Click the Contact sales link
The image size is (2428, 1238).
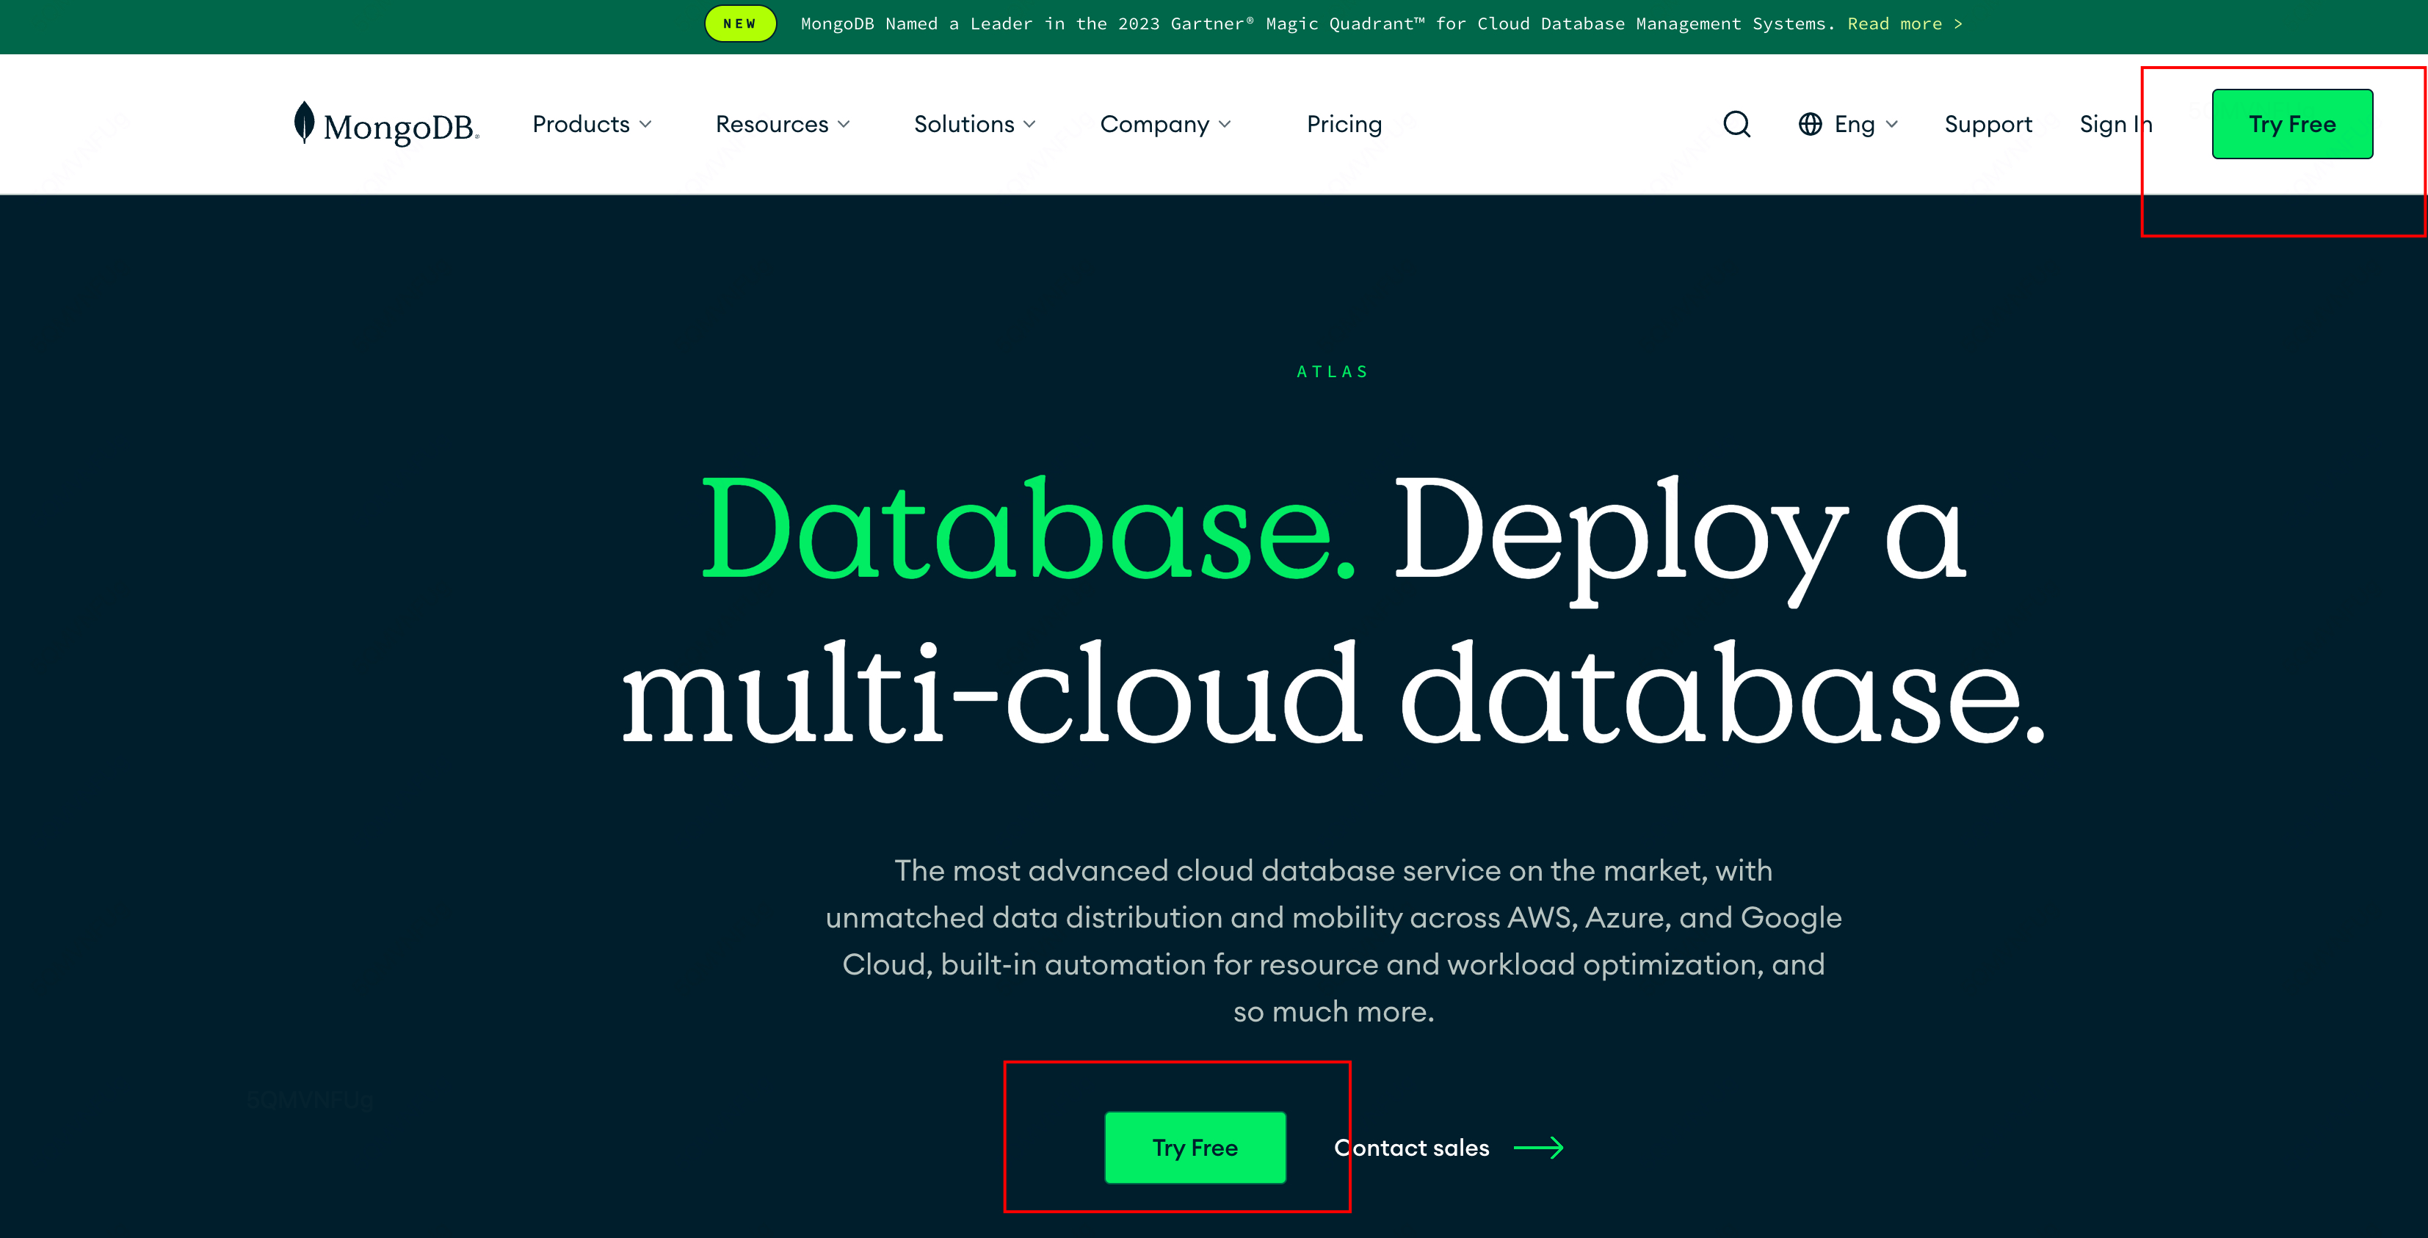click(x=1411, y=1148)
